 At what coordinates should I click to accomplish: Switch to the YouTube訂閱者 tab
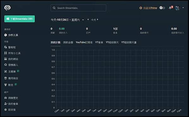click(84, 42)
